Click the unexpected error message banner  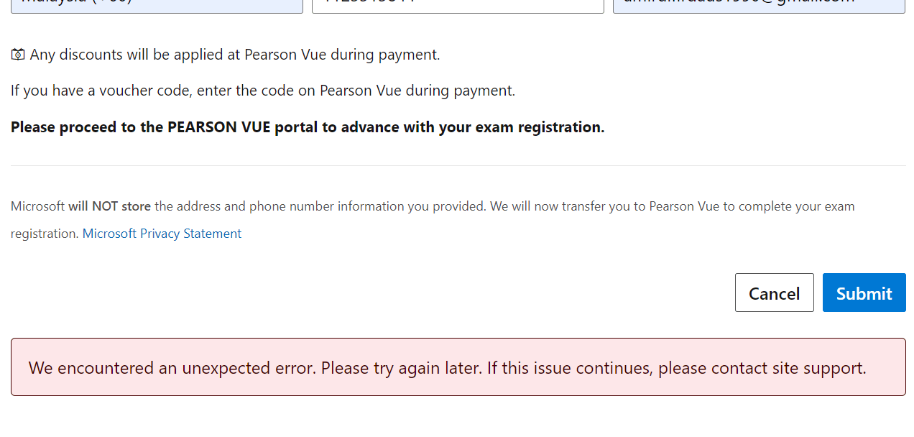(x=458, y=367)
